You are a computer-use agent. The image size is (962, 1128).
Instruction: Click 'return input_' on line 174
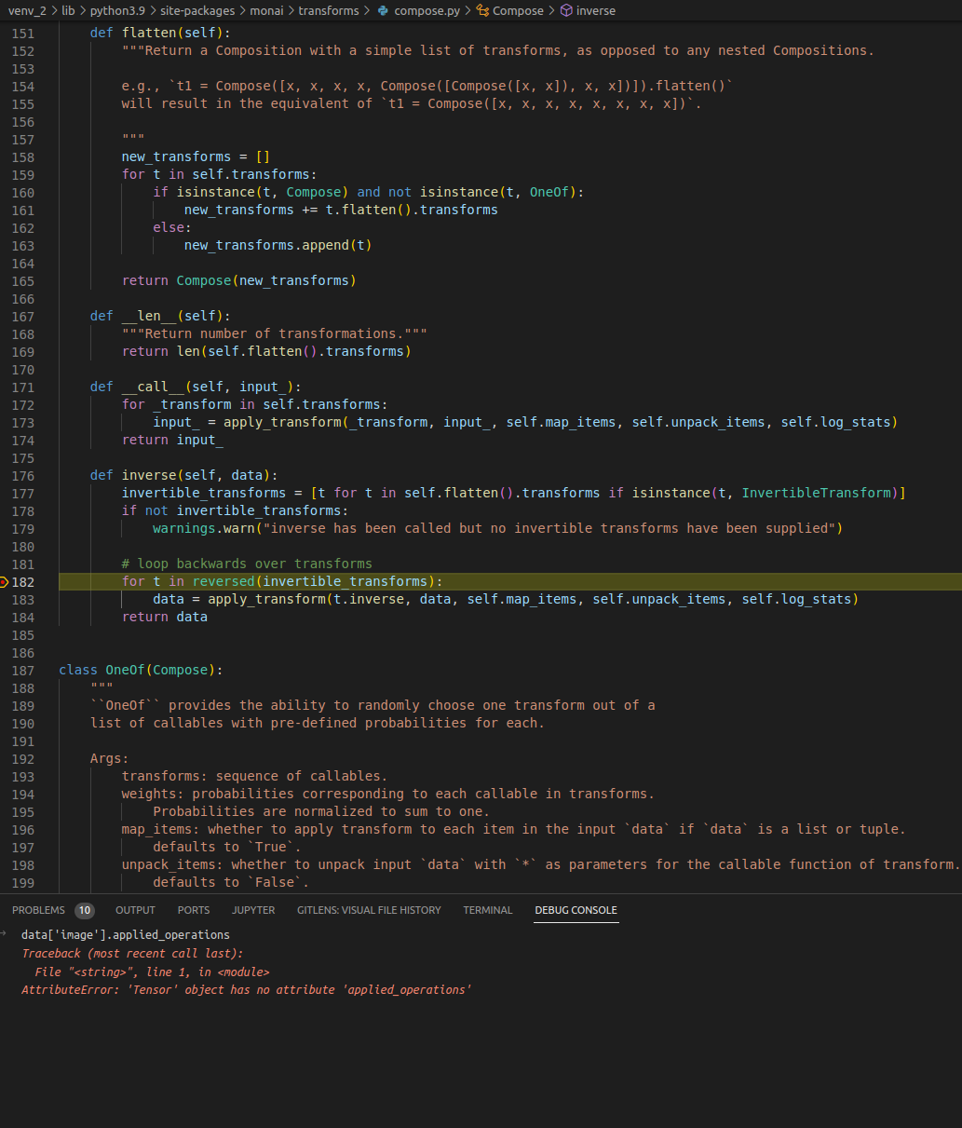(172, 440)
